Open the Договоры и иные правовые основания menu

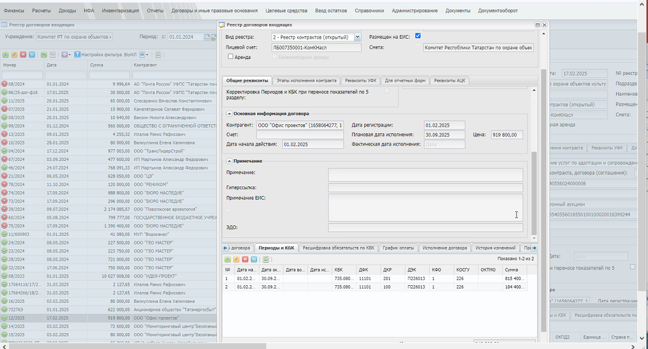pos(214,11)
